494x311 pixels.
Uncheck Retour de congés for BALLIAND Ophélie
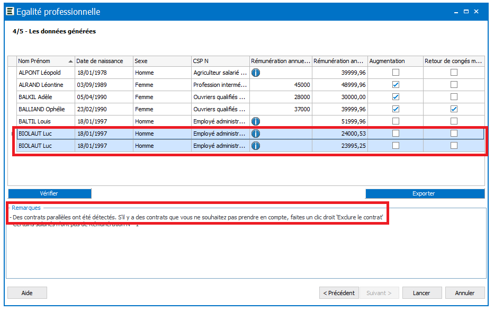[454, 109]
